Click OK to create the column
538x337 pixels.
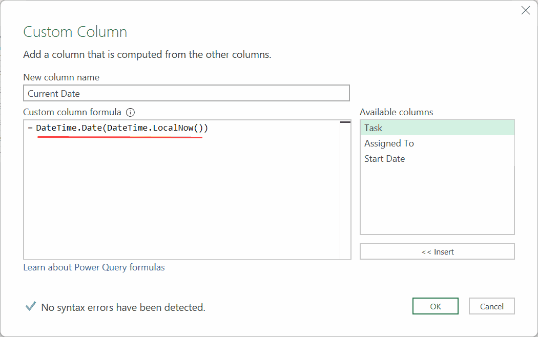[x=435, y=306]
